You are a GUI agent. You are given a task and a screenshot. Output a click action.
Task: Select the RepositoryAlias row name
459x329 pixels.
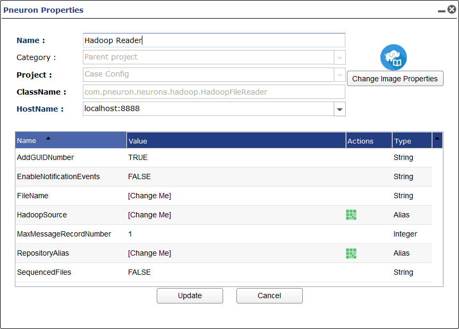click(x=42, y=253)
